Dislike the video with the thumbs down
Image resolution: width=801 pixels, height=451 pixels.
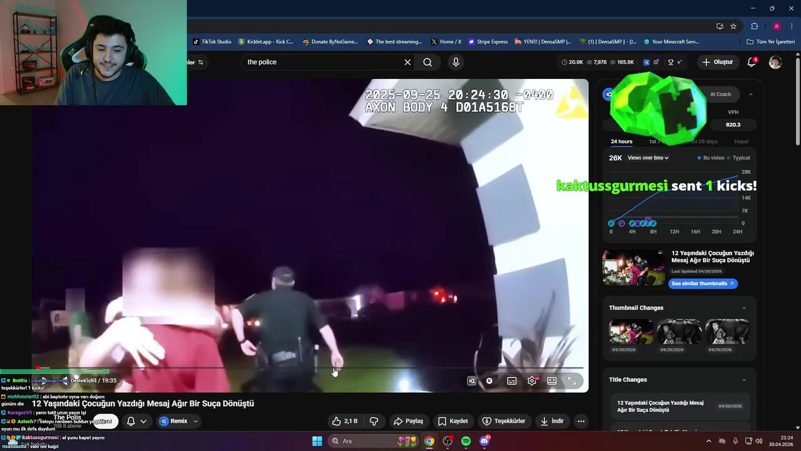pos(374,421)
